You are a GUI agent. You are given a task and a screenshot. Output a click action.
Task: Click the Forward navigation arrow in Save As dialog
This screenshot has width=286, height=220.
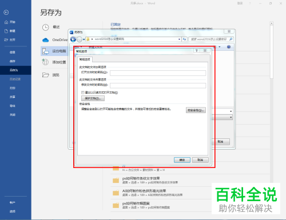[x=80, y=39]
